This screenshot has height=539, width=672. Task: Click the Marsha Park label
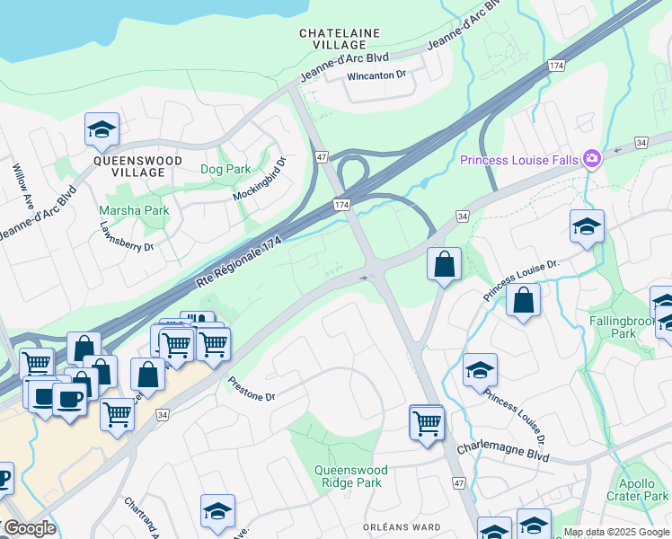tap(134, 210)
